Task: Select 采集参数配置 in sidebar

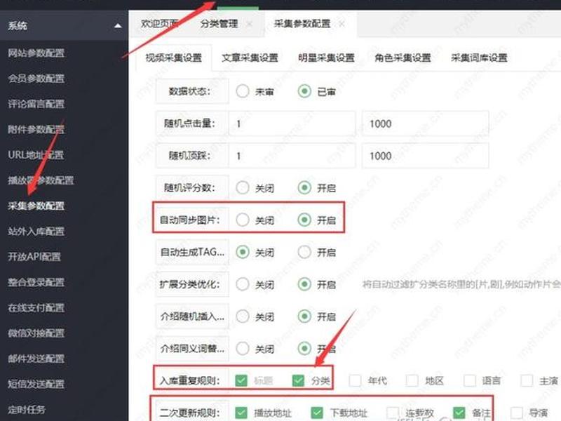Action: pos(36,206)
